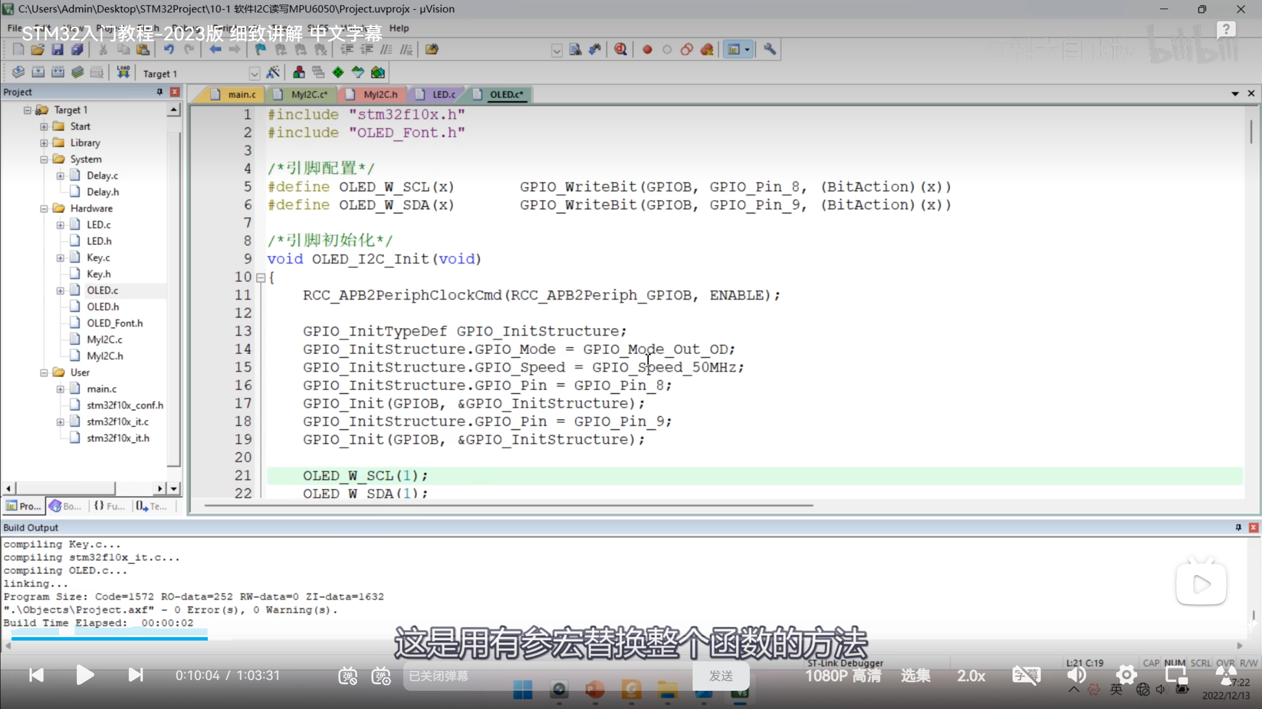This screenshot has height=709, width=1262.
Task: Expand the Library folder
Action: click(x=44, y=143)
